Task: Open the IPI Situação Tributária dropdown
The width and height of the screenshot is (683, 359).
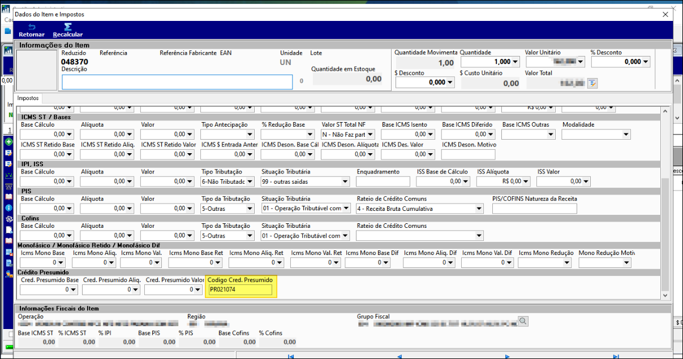Action: (x=345, y=181)
